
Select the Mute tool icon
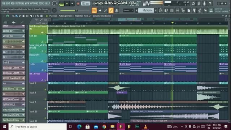[23, 16]
